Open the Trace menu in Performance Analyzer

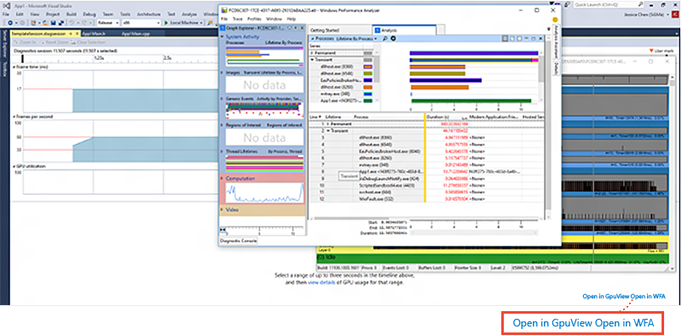pyautogui.click(x=238, y=19)
